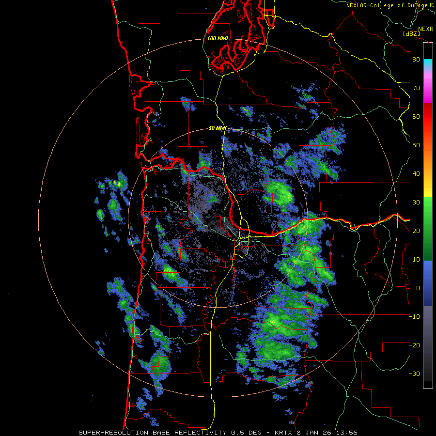Click the 40 dBZ scale value
Screen dimensions: 436x436
[416, 174]
